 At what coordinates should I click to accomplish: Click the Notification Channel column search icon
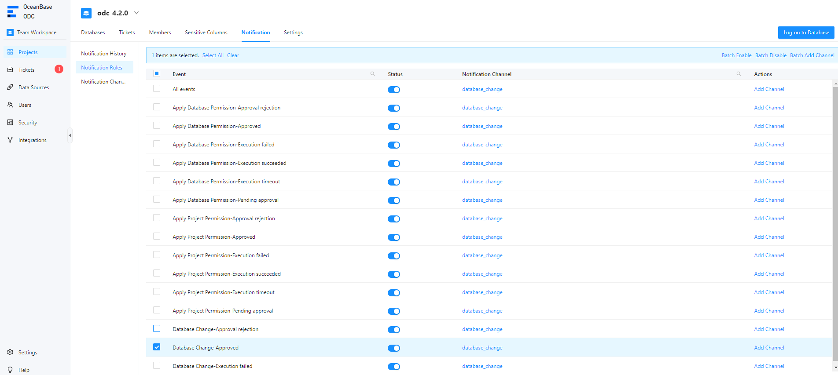click(x=739, y=74)
